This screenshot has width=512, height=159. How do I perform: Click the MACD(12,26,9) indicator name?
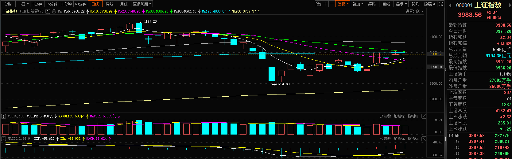[x=20, y=139]
